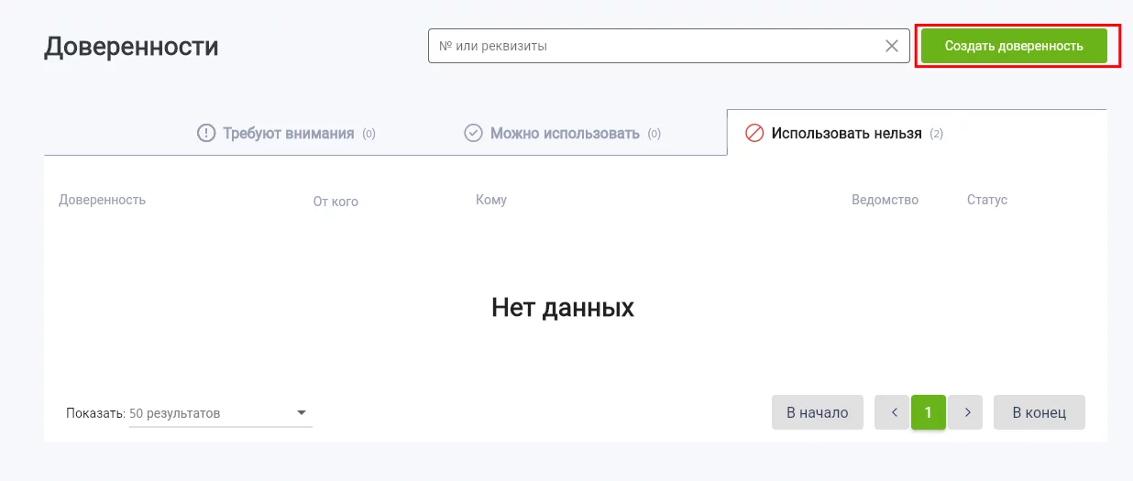1133x481 pixels.
Task: Focus the «№ или реквизиты» search field
Action: [x=655, y=46]
